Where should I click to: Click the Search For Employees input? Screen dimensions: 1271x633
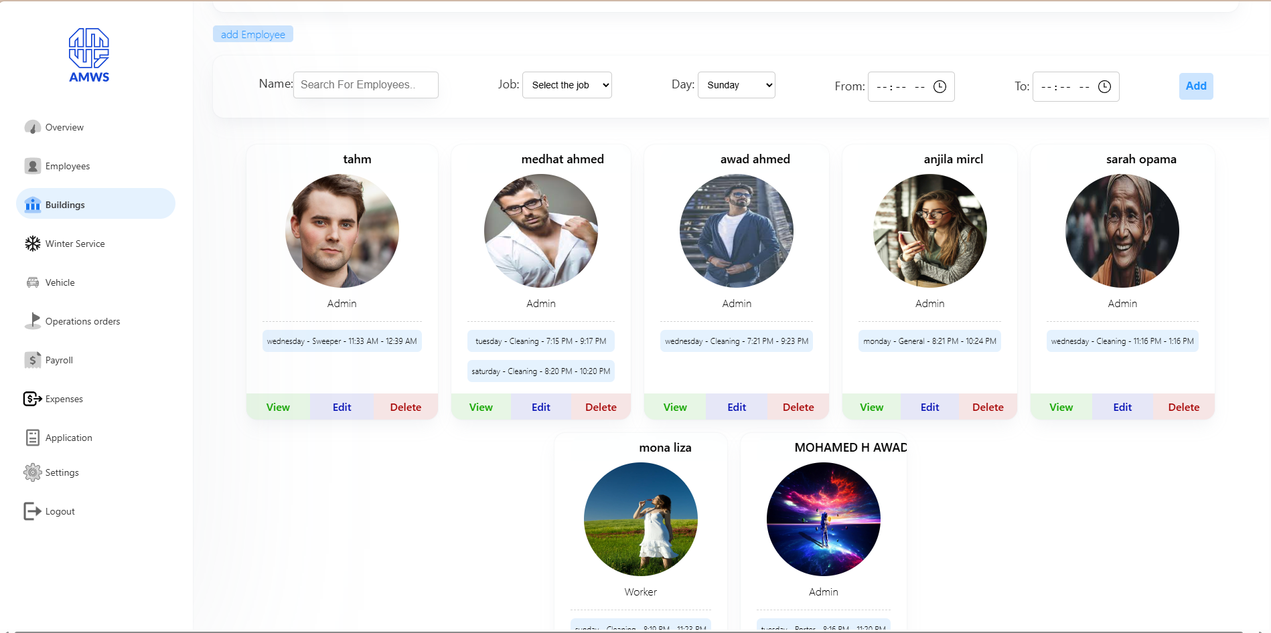[366, 85]
